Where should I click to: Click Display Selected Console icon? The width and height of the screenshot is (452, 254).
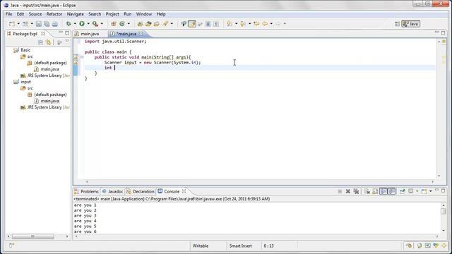pyautogui.click(x=411, y=191)
